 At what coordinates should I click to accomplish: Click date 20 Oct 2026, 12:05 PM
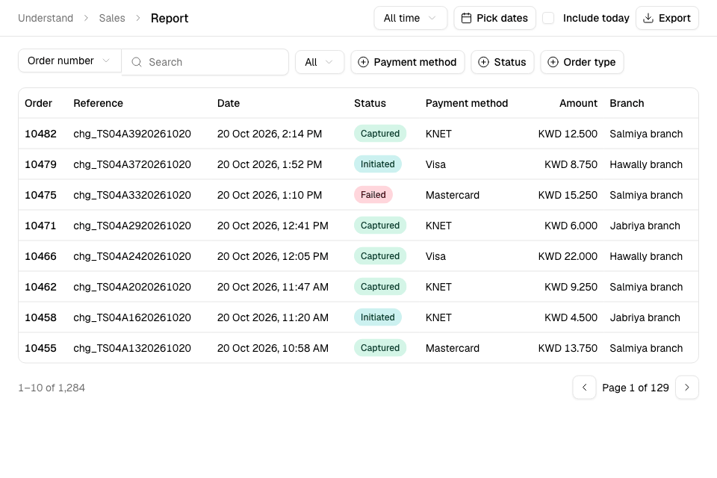coord(273,257)
